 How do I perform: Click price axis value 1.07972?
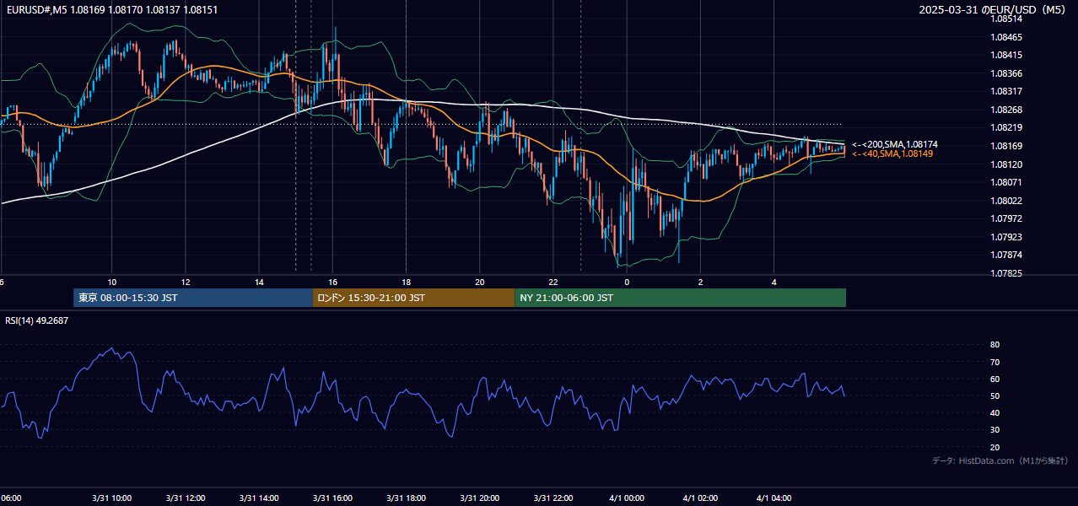click(x=1005, y=218)
